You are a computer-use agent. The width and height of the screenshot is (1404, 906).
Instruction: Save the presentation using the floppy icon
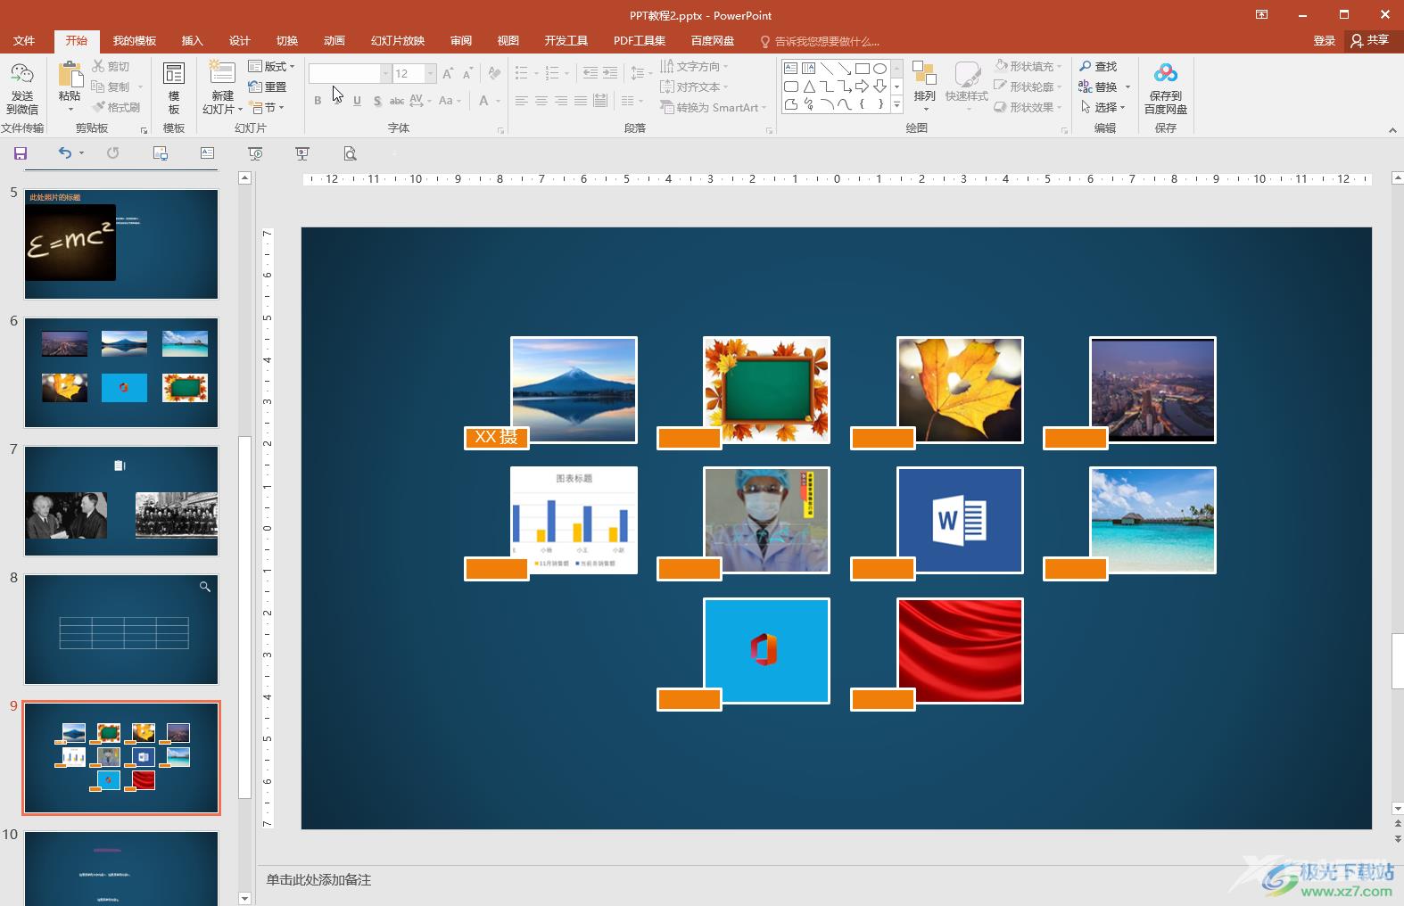(x=21, y=153)
